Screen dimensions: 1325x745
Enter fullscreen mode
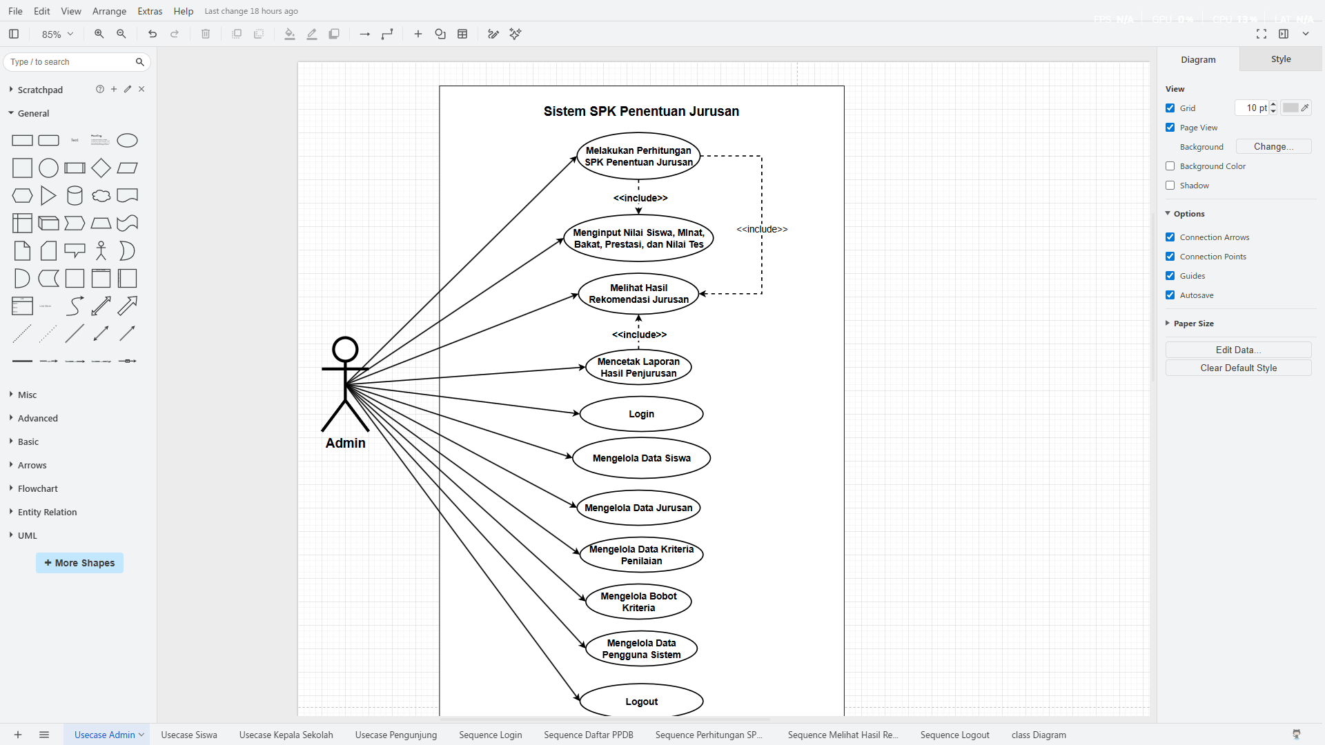(x=1262, y=34)
